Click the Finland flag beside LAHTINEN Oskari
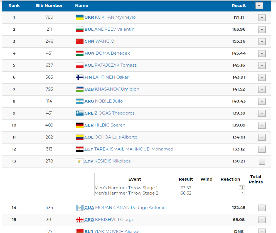The width and height of the screenshot is (276, 233). coord(80,77)
